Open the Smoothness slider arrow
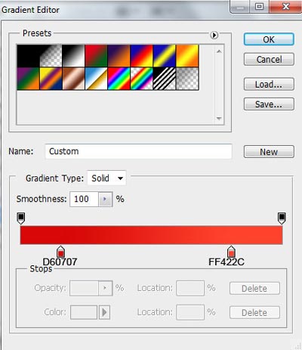 [105, 200]
